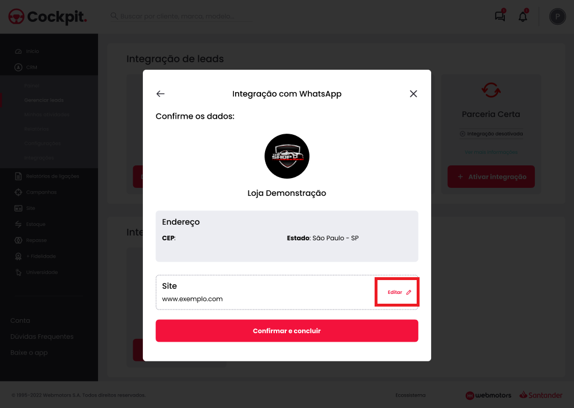Open the user profile avatar P

[x=557, y=17]
